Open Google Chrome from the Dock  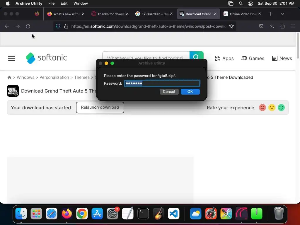82,214
